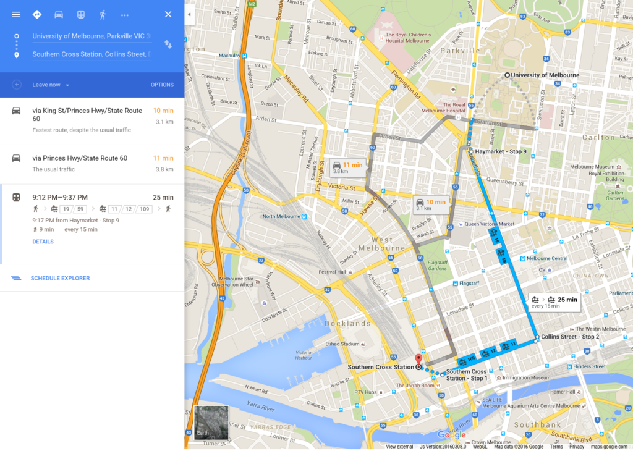Open the hamburger main menu

tap(16, 15)
